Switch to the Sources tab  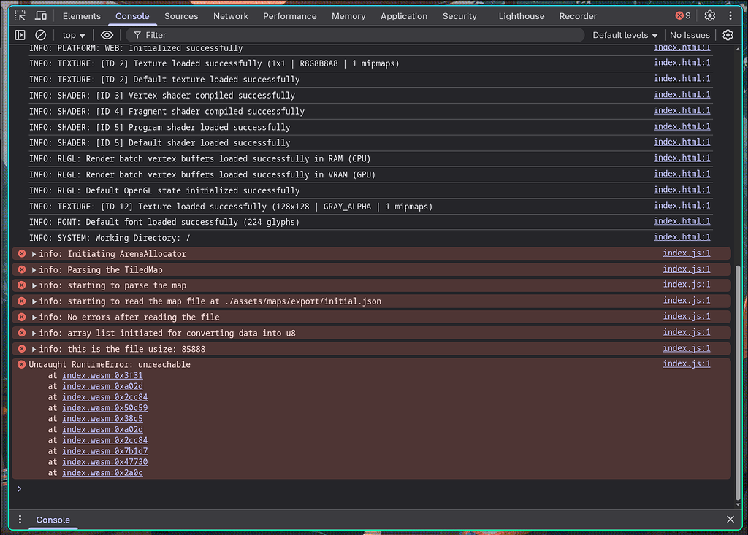[180, 15]
